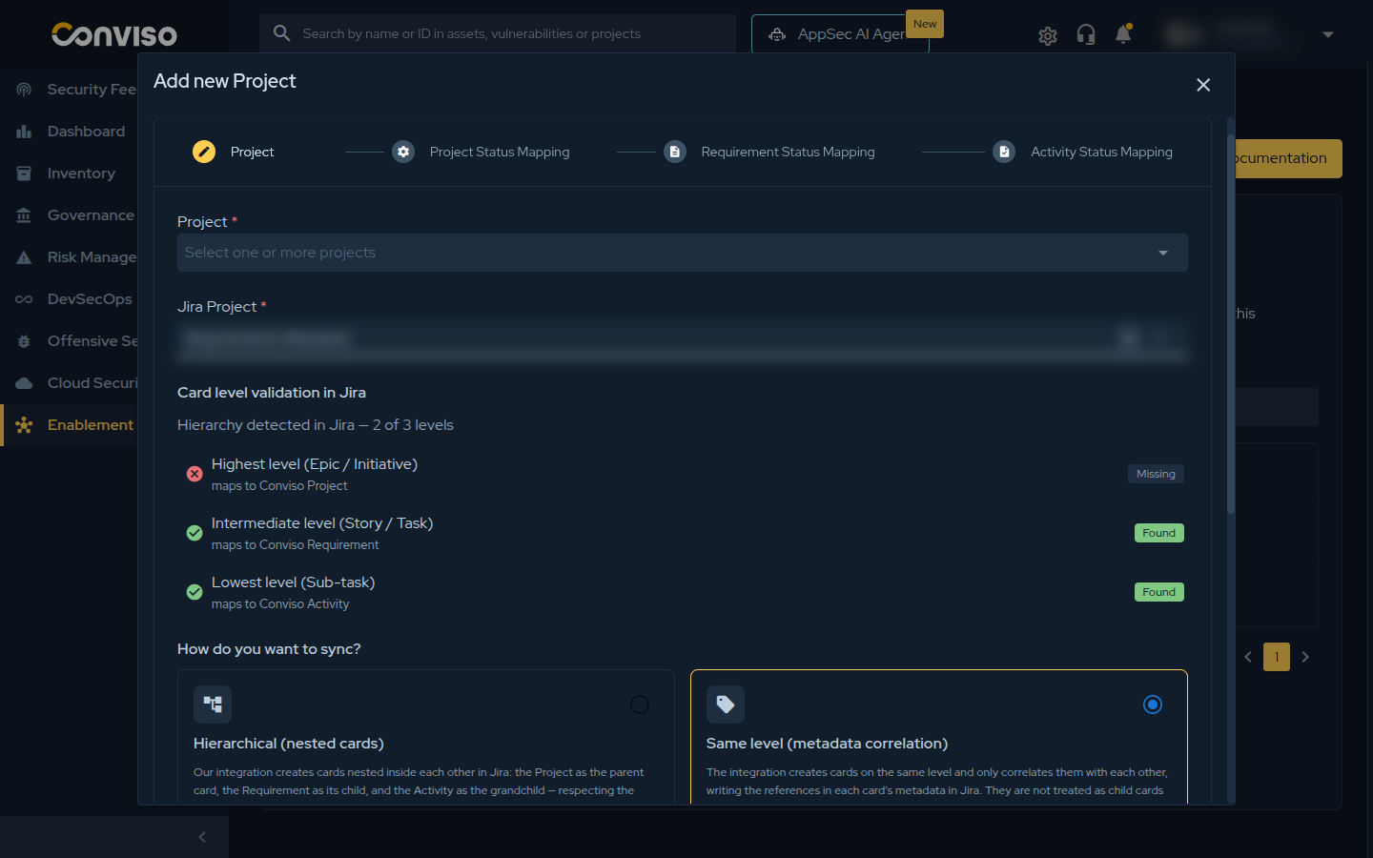
Task: Click the Governance building icon
Action: [x=24, y=215]
